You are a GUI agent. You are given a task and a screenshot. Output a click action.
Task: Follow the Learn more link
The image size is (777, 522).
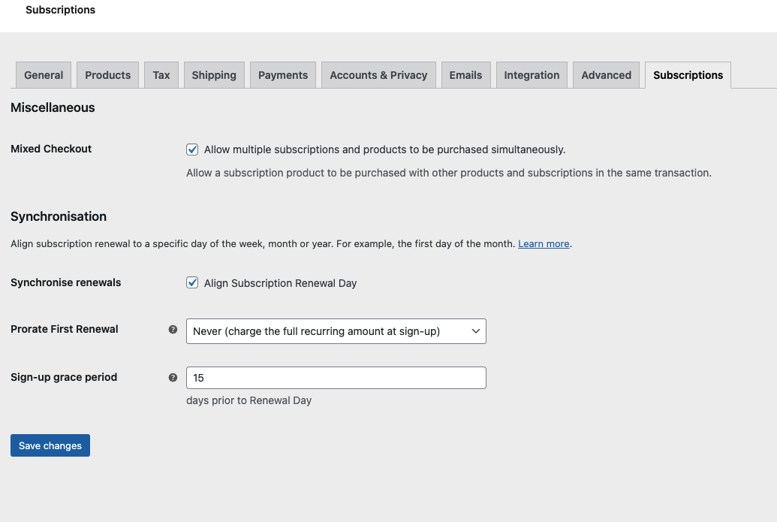(x=544, y=244)
